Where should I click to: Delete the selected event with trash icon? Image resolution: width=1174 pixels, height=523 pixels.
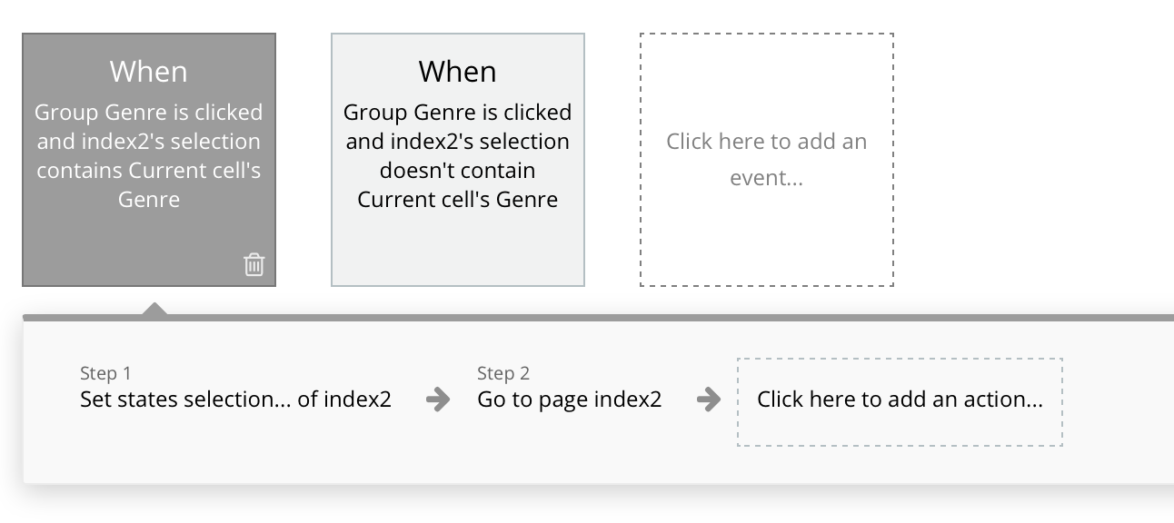(254, 264)
